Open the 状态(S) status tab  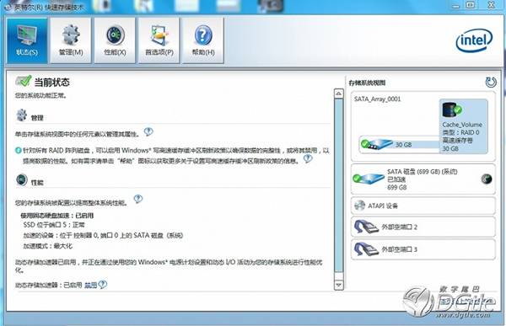tap(27, 40)
